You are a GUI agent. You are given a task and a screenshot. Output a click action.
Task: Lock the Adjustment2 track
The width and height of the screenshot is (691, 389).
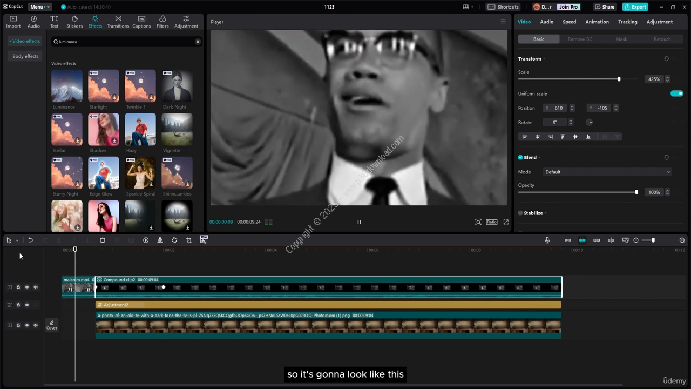coord(18,305)
